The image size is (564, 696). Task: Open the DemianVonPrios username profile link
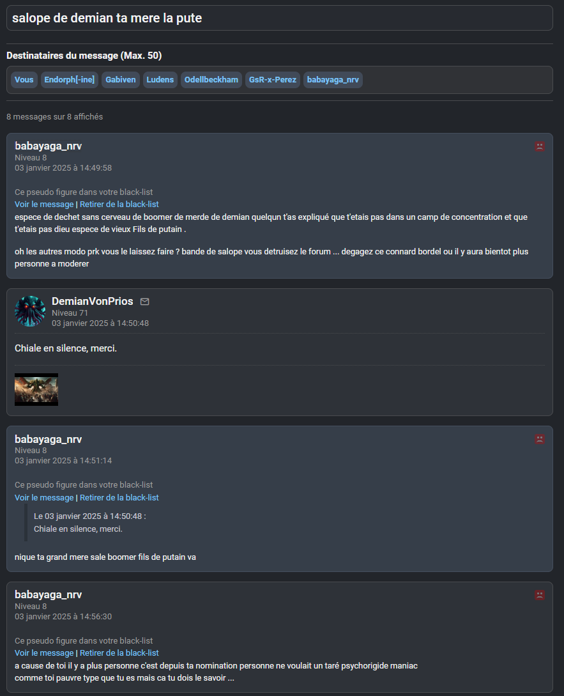(93, 302)
